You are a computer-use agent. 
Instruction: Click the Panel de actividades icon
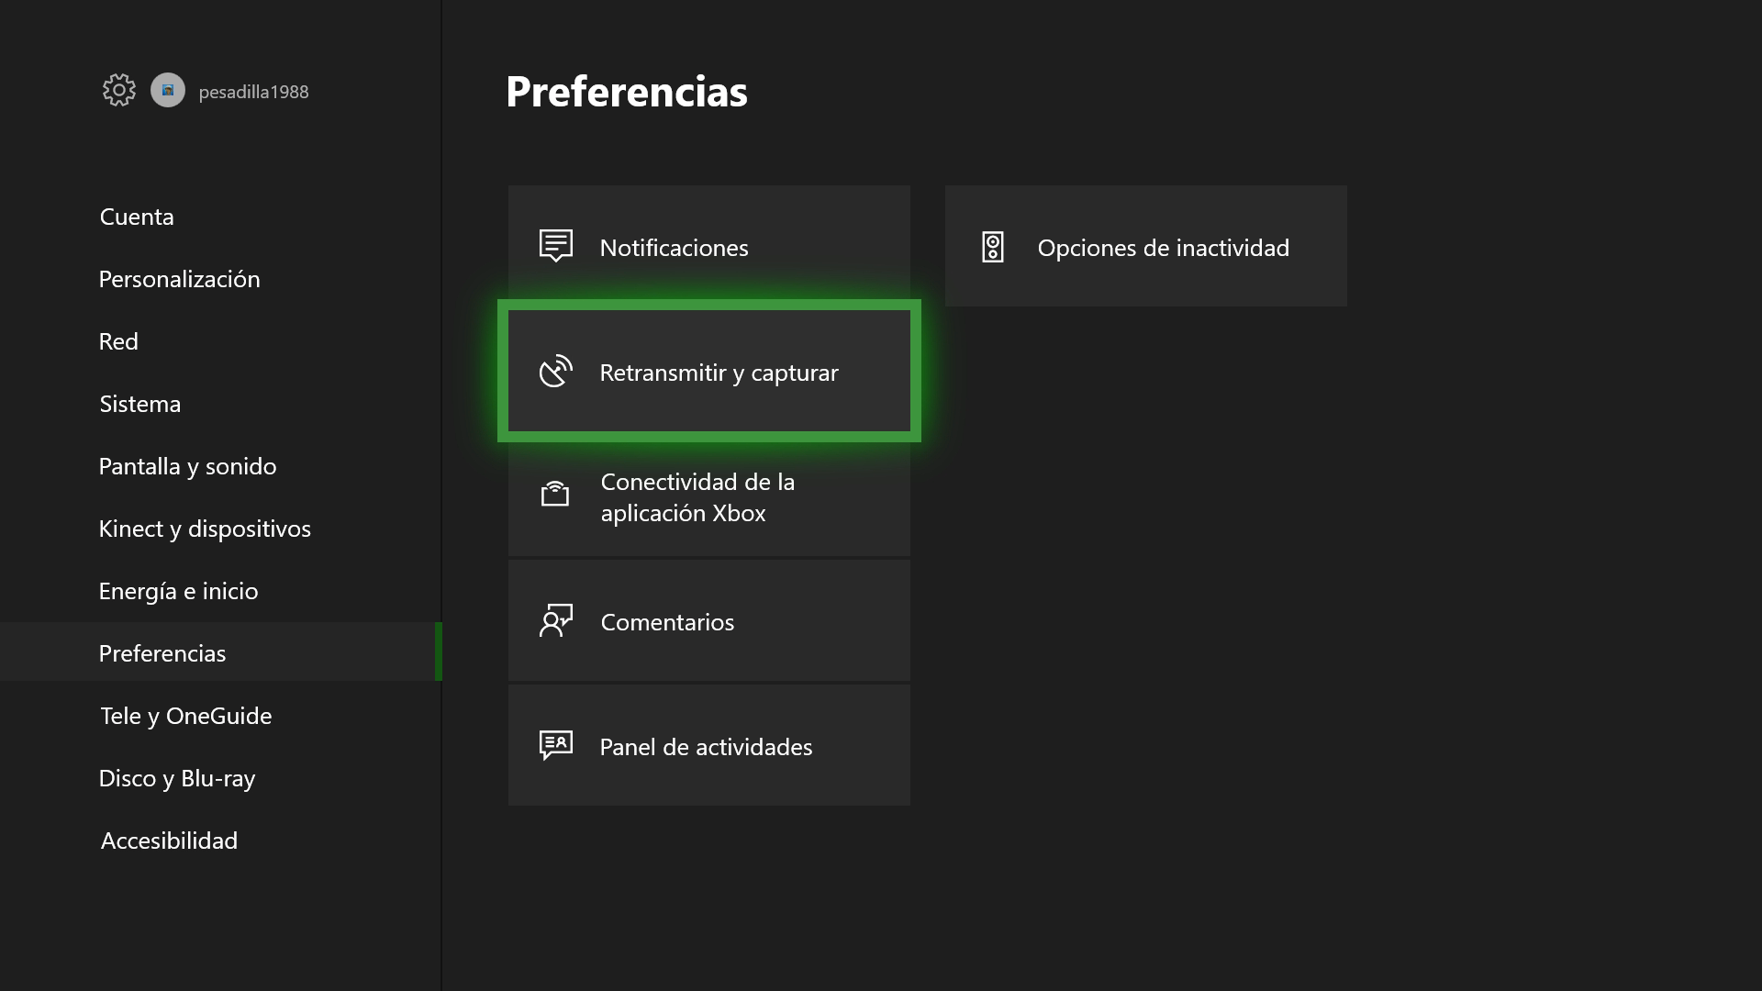(556, 745)
